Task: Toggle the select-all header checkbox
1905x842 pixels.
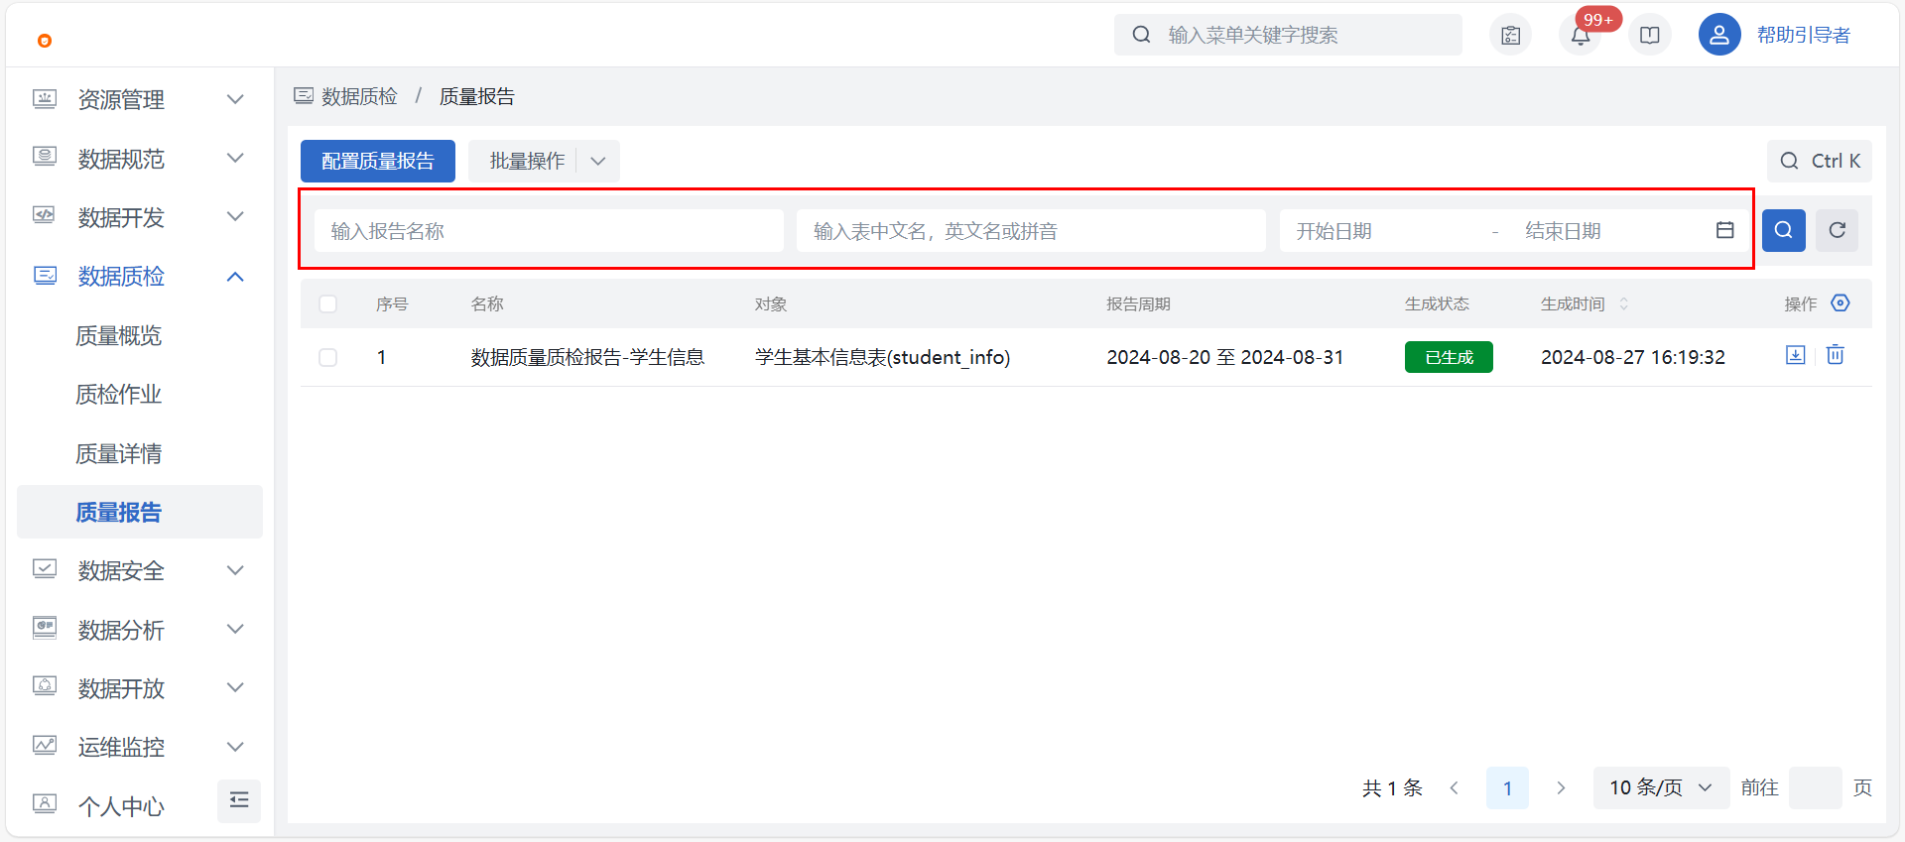Action: tap(327, 303)
